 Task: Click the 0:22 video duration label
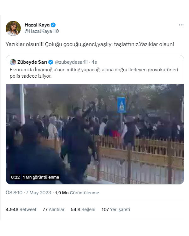[15, 177]
